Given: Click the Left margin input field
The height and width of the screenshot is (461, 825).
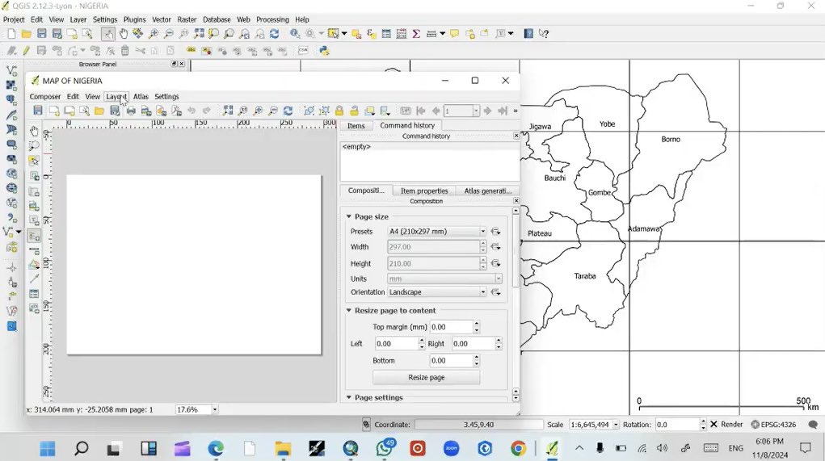Looking at the screenshot, I should pos(396,344).
